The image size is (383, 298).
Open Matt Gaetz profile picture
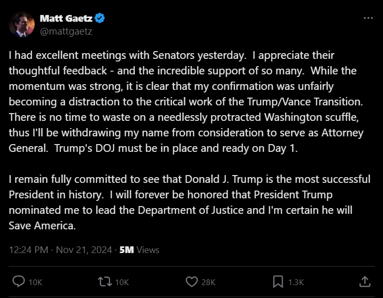[x=22, y=24]
